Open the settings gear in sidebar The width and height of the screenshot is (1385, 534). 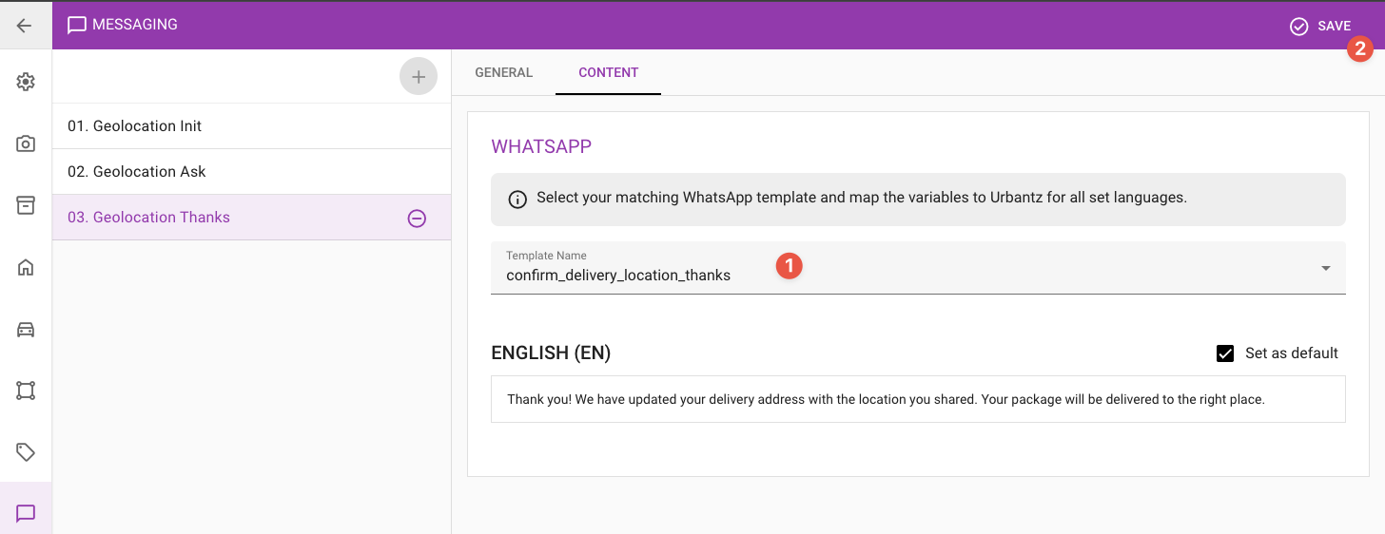click(26, 83)
